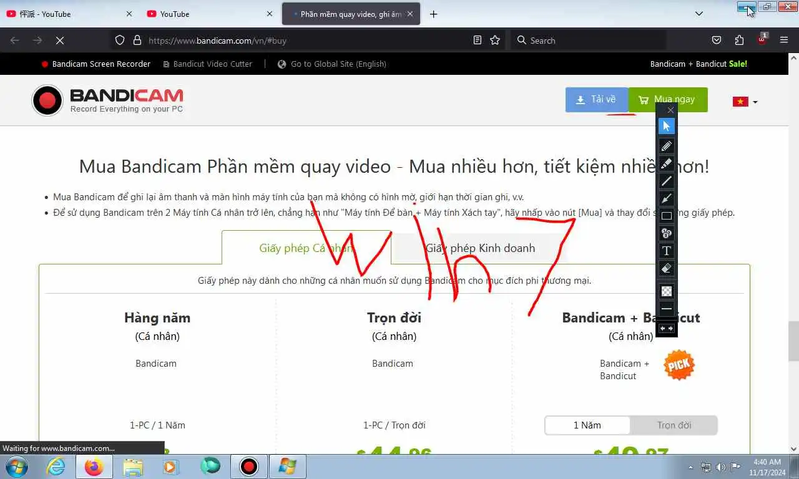Select the arrow drawing tool
Screen dimensions: 799x479
(666, 198)
